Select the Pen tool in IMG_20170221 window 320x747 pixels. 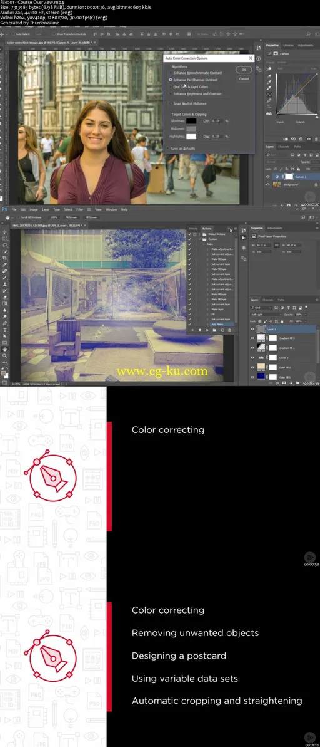tap(5, 323)
